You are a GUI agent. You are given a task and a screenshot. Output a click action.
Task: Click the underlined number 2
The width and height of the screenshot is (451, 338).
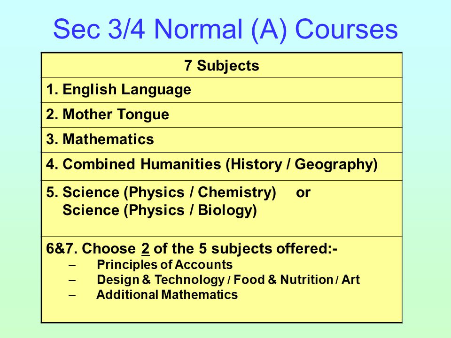145,249
